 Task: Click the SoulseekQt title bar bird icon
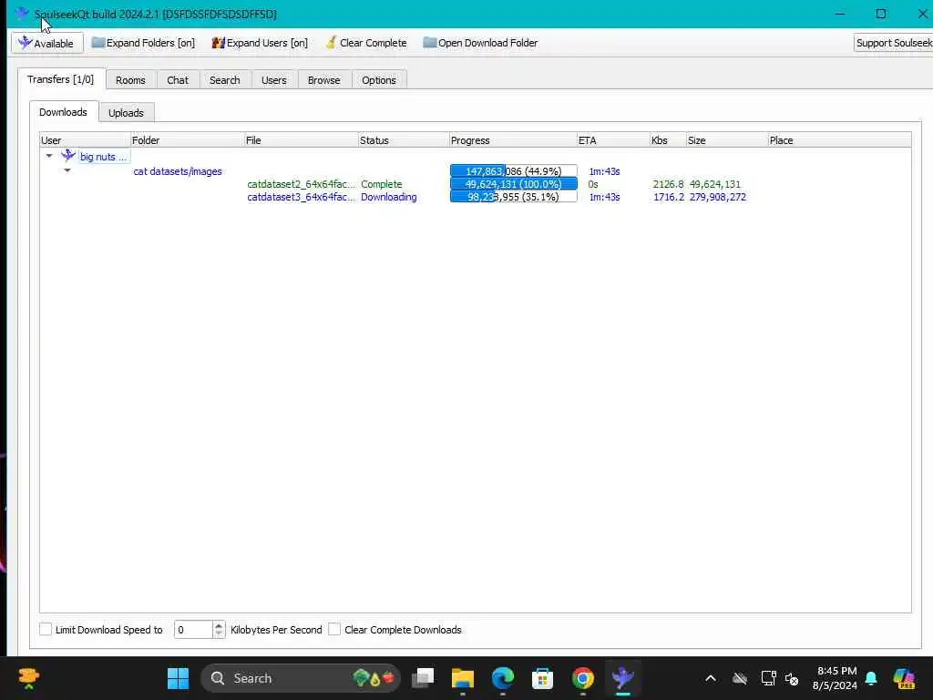(x=23, y=13)
